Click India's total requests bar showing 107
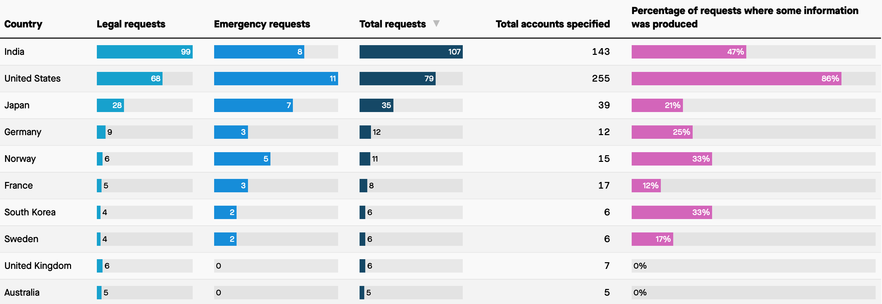882x304 pixels. click(411, 52)
